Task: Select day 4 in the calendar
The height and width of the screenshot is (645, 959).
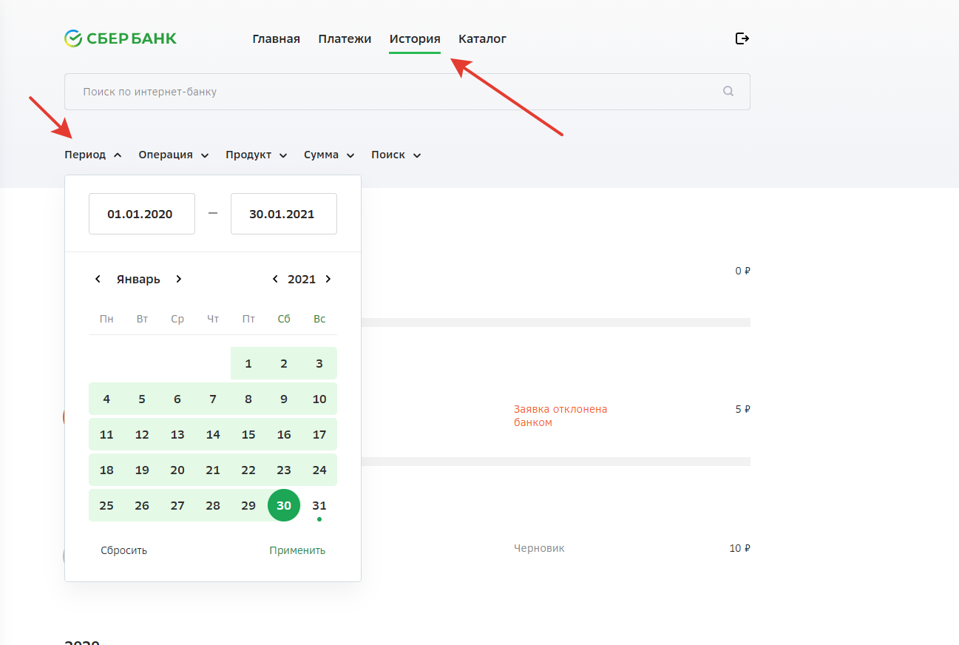Action: (x=106, y=399)
